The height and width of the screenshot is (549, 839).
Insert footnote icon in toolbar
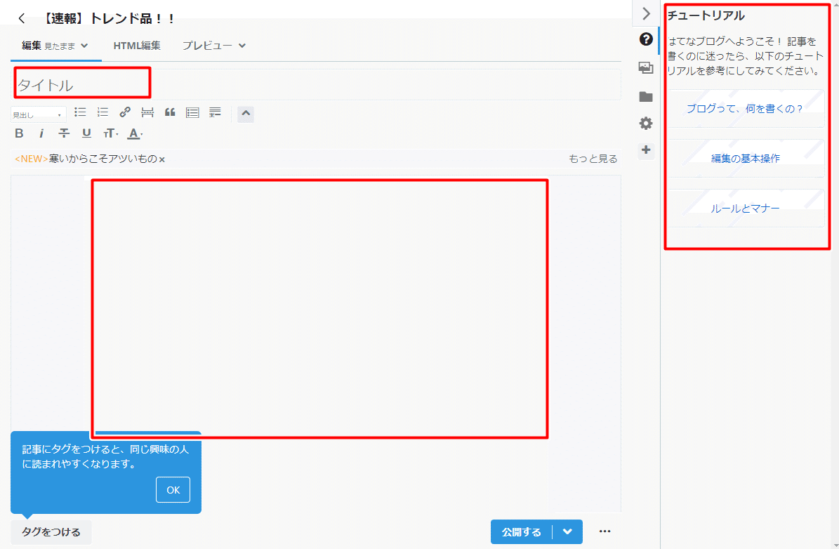215,112
